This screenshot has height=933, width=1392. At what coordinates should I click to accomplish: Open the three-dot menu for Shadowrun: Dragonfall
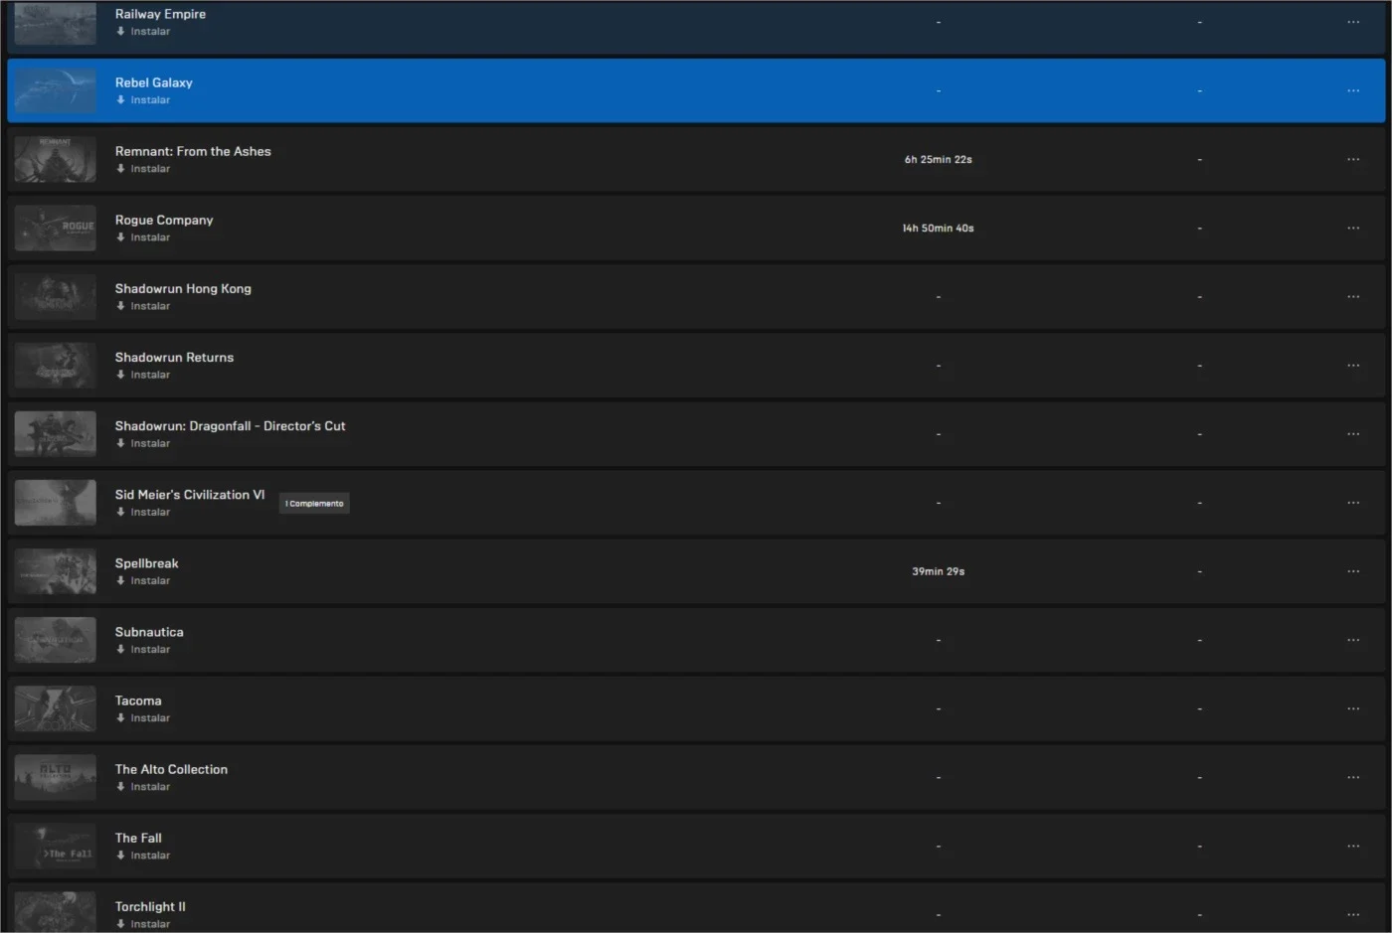pos(1353,433)
